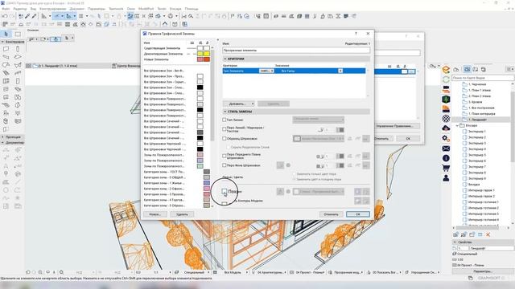515x289 pixels.
Task: Click the help question mark in dialog title
Action: point(356,34)
